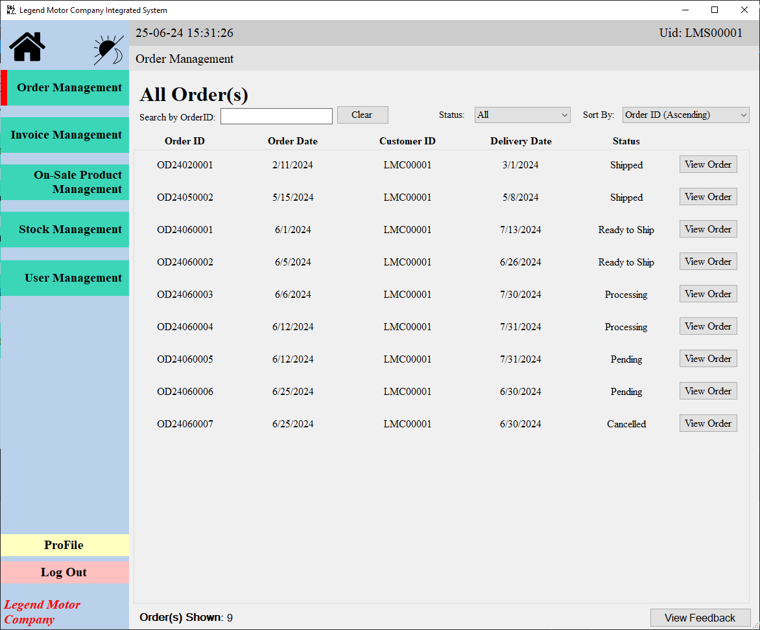
Task: Switch to User Management
Action: tap(64, 278)
